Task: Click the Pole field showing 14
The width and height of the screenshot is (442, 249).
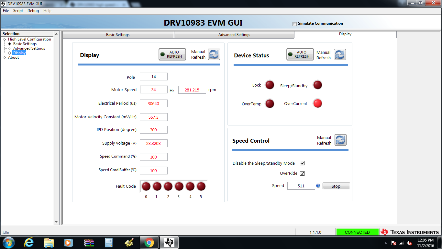Action: pos(154,77)
